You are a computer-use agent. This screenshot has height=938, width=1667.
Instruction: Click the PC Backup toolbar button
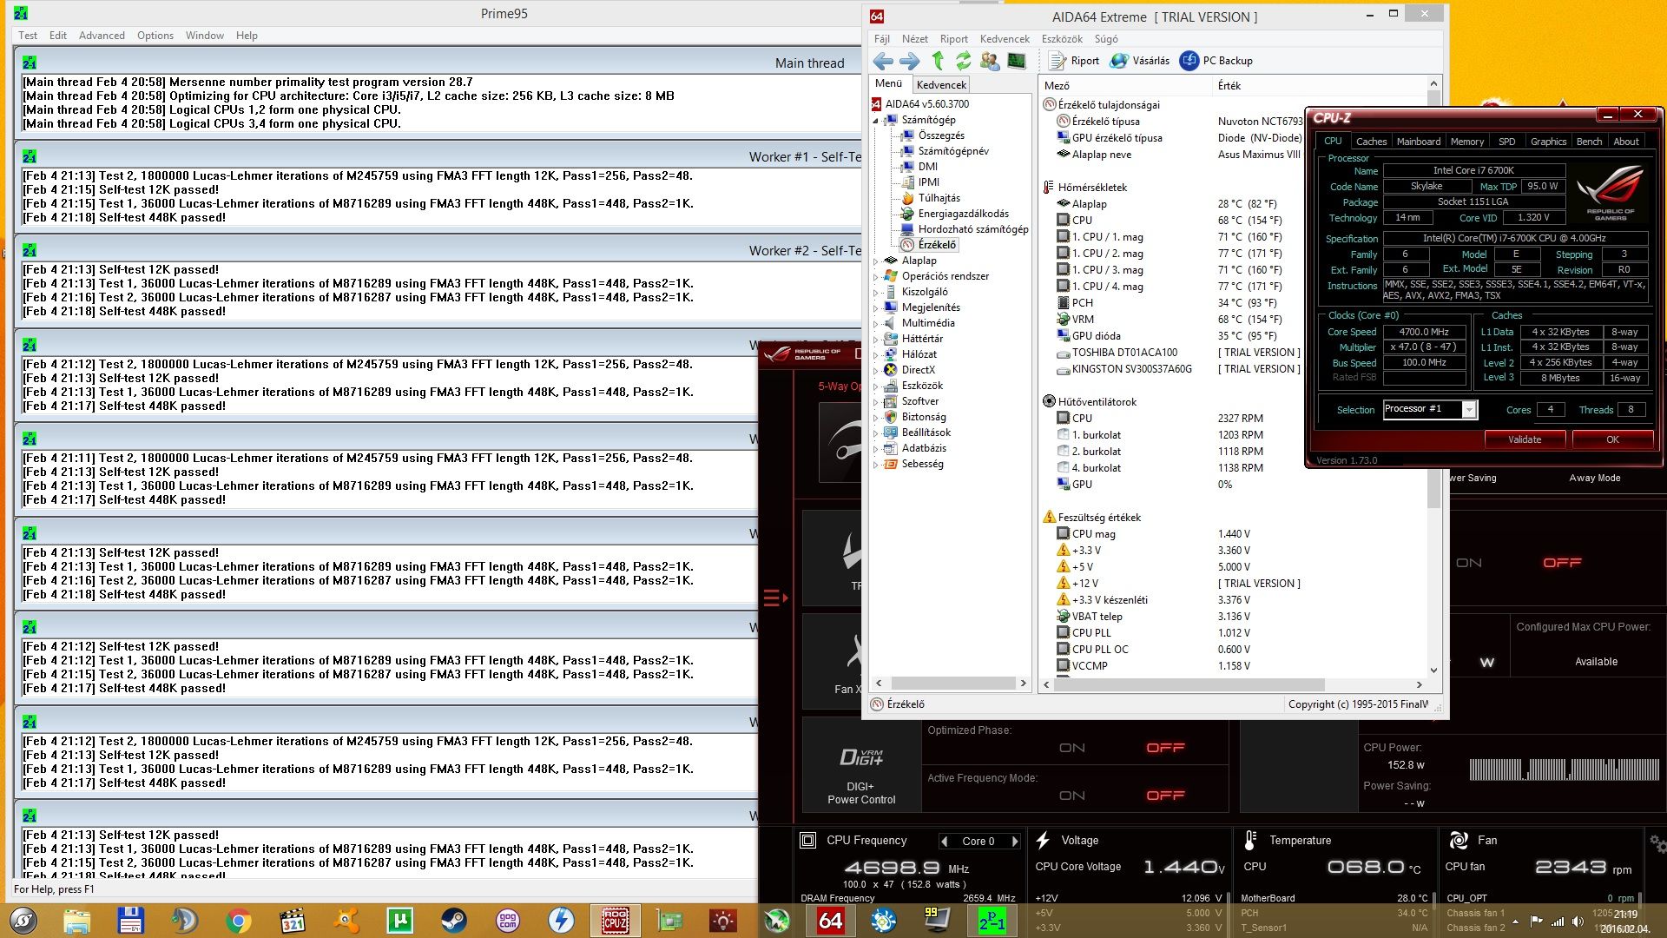pos(1216,61)
